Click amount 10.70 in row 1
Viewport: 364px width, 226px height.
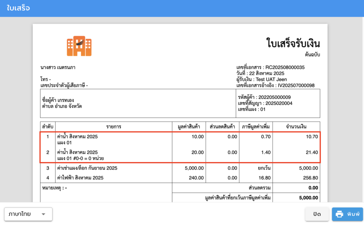point(312,137)
